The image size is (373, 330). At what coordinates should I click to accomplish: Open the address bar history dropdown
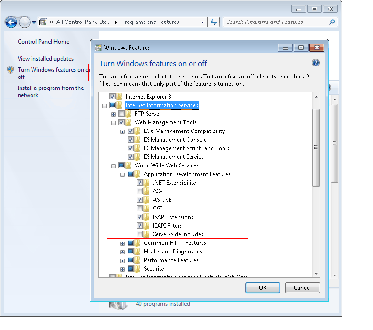(202, 22)
